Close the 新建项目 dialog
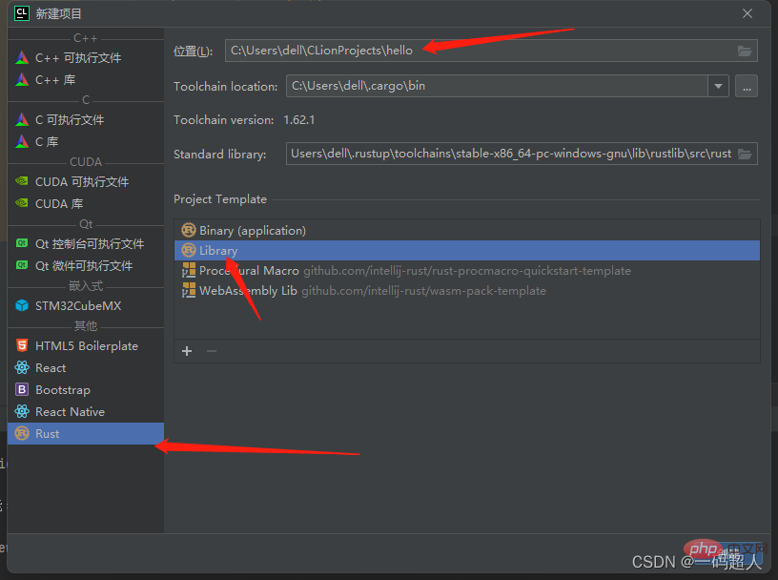Screen dimensions: 778x580 (747, 13)
